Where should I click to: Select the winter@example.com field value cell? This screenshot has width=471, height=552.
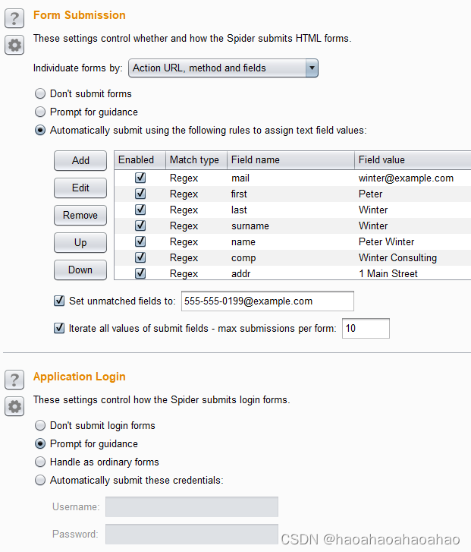(413, 178)
